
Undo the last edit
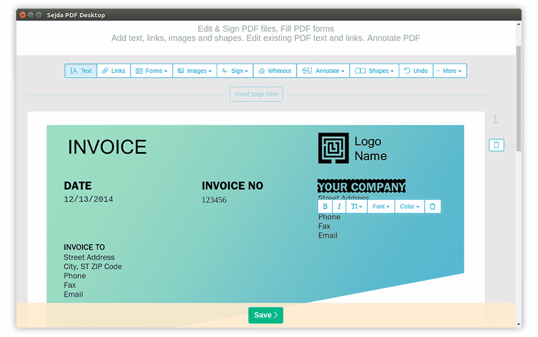pos(416,70)
